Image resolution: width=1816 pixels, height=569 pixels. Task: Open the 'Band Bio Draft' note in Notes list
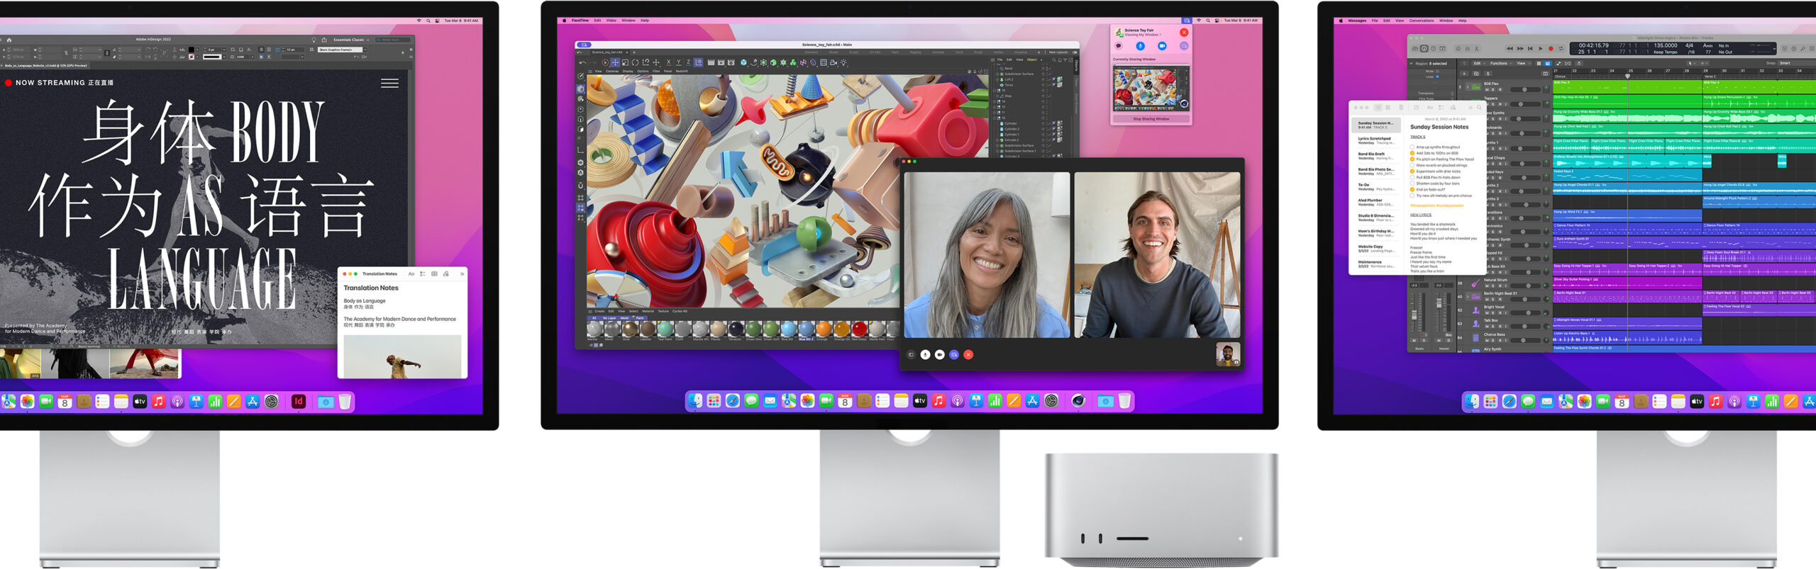point(1376,156)
